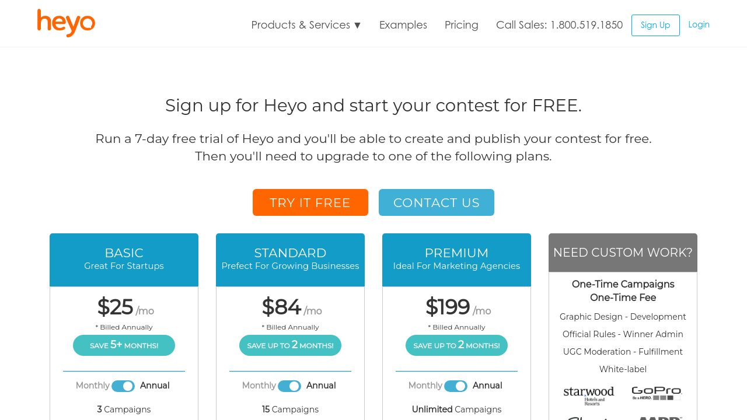Click the Starwood Hotels logo

pos(589,395)
